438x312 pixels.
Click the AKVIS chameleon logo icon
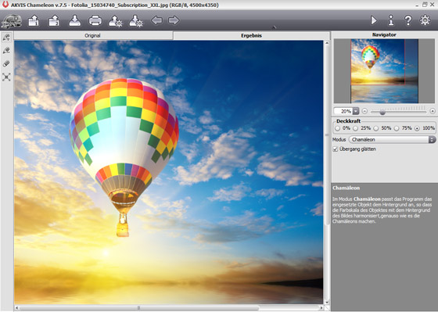coord(11,21)
